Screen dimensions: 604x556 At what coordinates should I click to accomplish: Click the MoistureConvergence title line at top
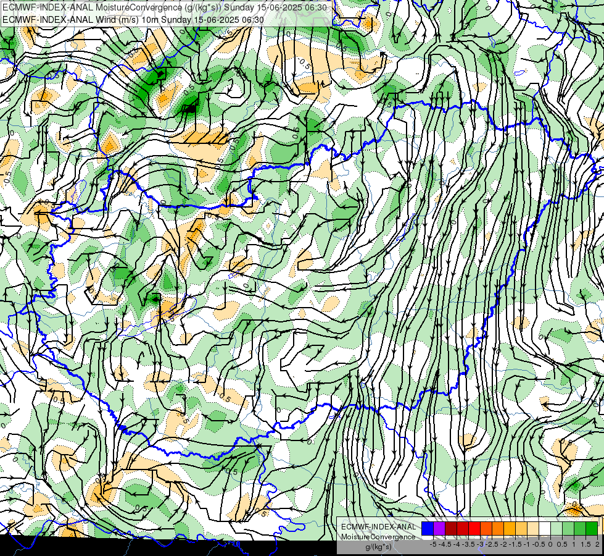[x=165, y=7]
